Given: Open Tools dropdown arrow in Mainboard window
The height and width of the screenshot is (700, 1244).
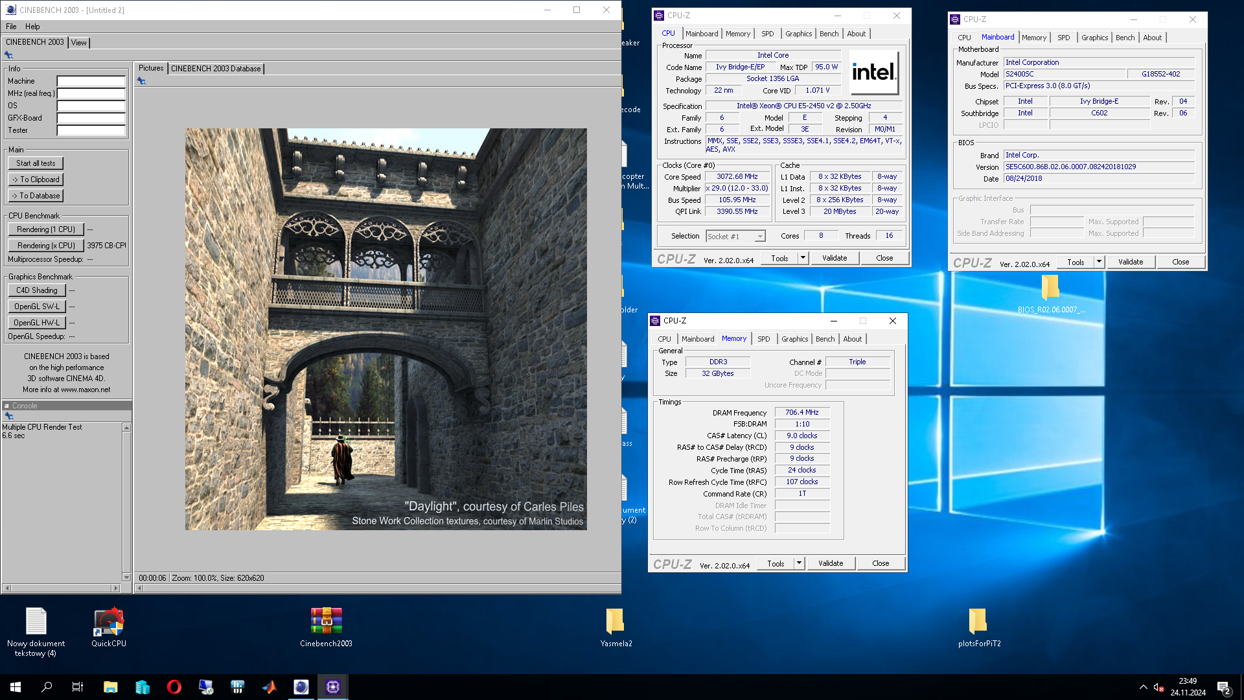Looking at the screenshot, I should (x=1099, y=262).
